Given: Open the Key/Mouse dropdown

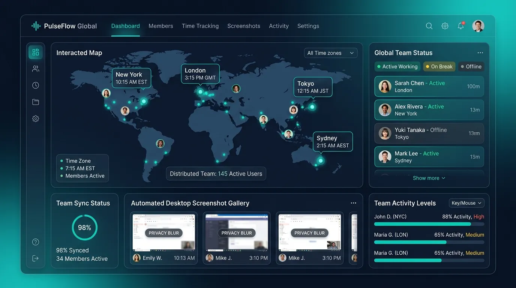Looking at the screenshot, I should click(x=466, y=203).
